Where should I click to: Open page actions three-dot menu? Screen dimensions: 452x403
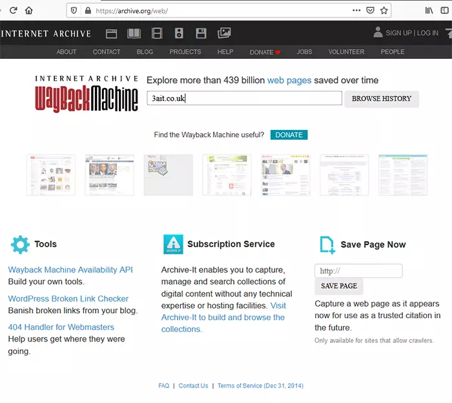(356, 10)
